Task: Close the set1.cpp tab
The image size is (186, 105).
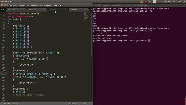Action: [x=24, y=10]
